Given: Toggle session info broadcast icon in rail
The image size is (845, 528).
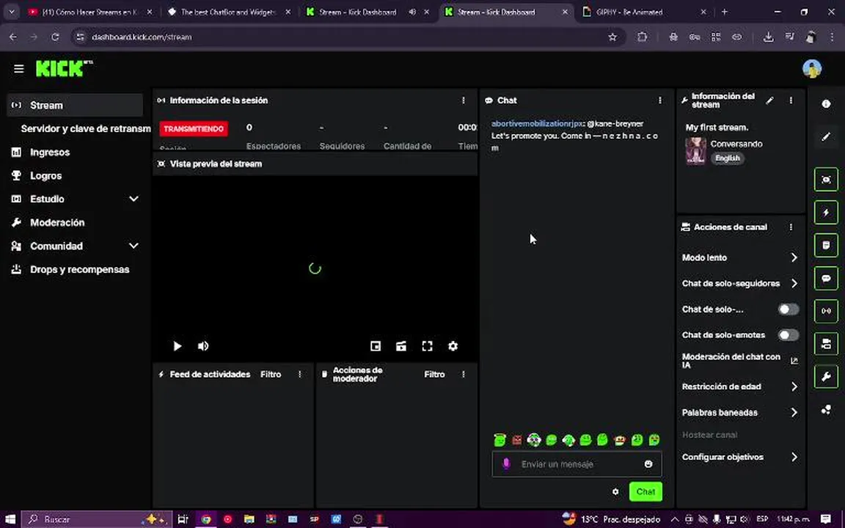Looking at the screenshot, I should 826,311.
